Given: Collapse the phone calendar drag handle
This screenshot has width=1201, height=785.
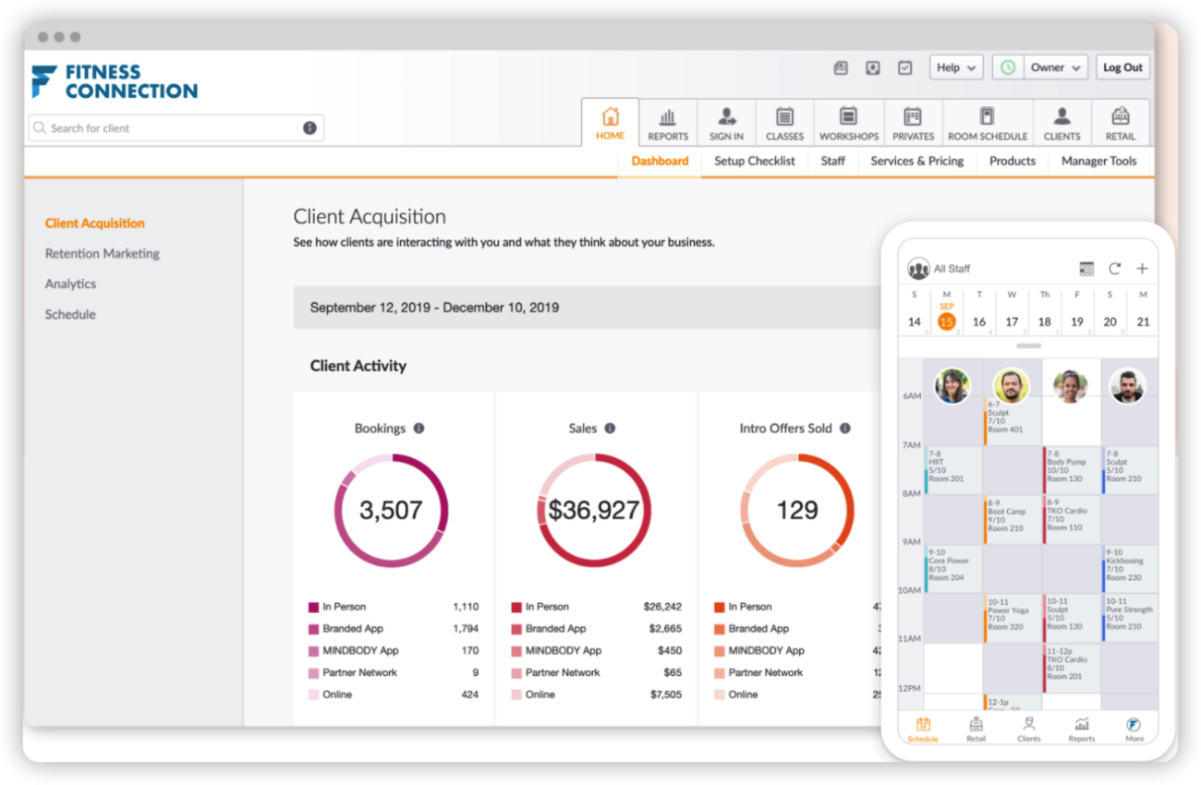Looking at the screenshot, I should 1028,346.
